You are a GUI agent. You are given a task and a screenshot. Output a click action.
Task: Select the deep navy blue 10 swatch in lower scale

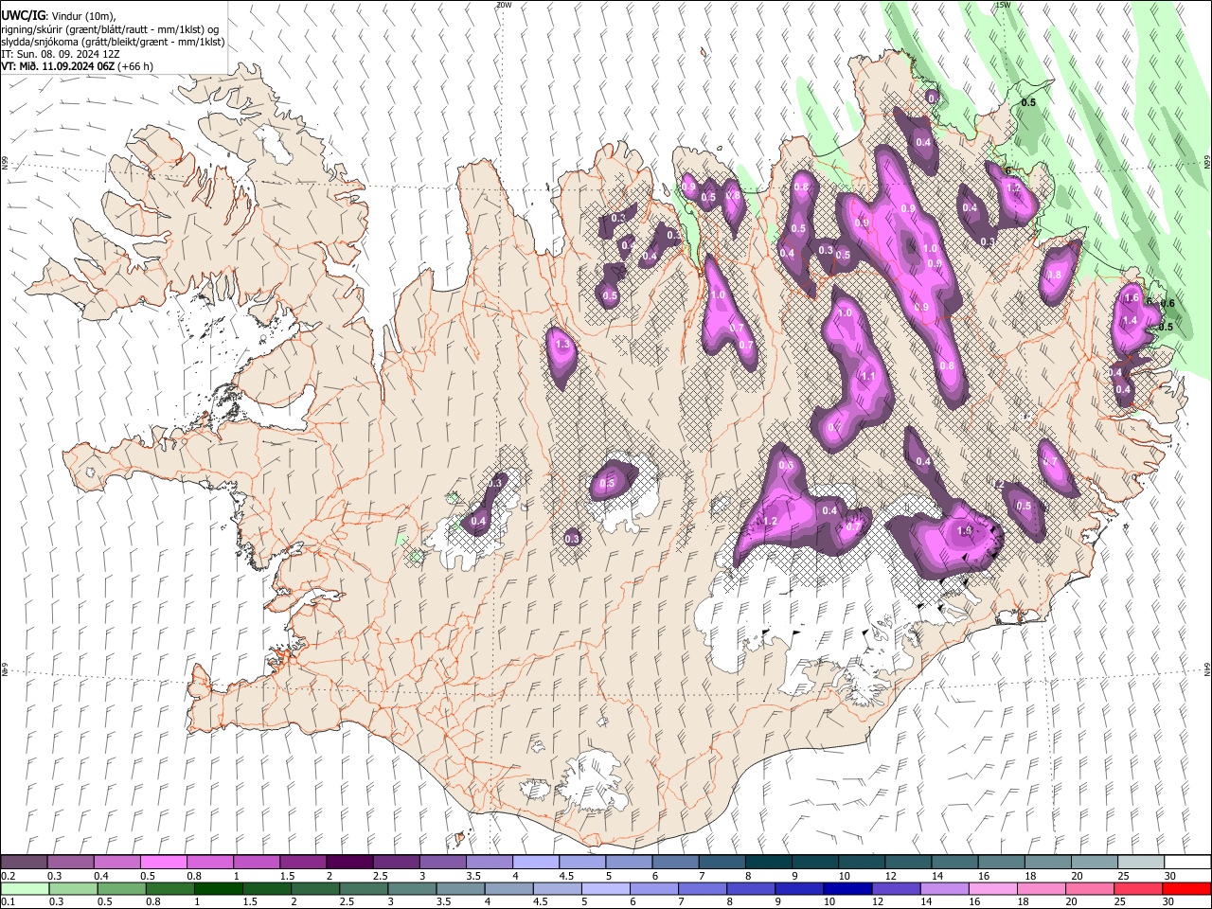click(x=847, y=888)
